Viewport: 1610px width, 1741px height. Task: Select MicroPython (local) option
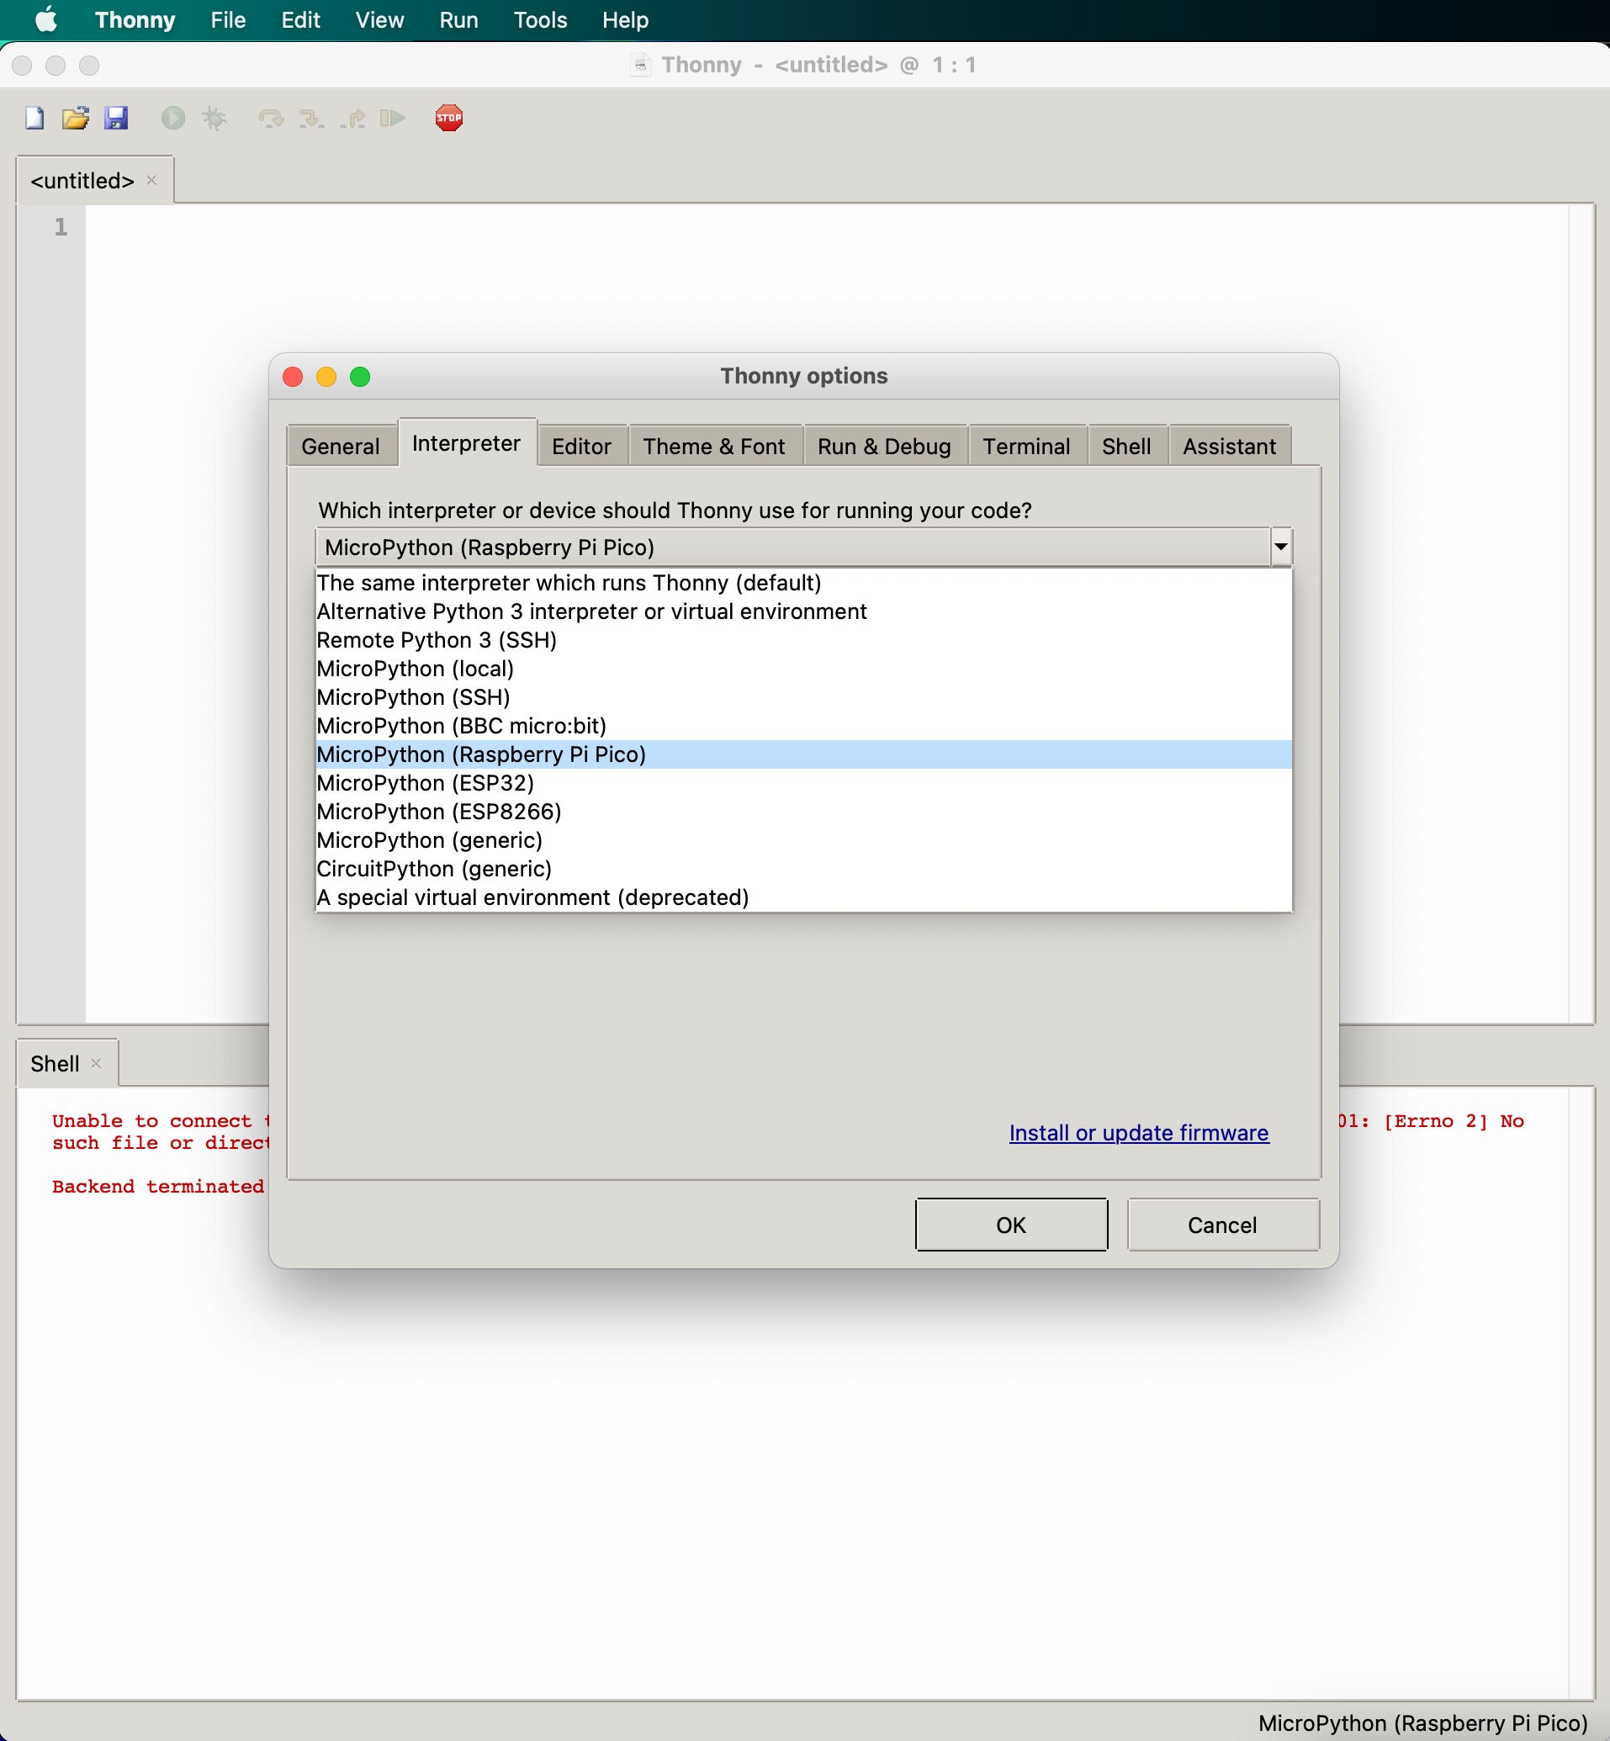[x=803, y=669]
